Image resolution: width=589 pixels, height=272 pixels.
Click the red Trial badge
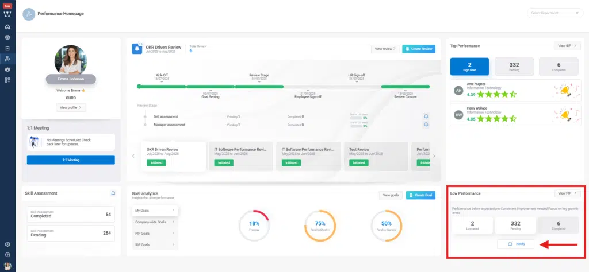click(x=7, y=6)
